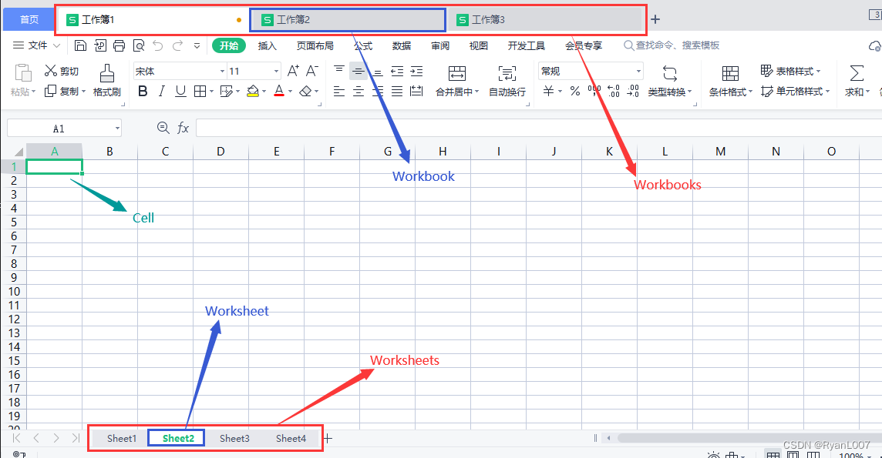The image size is (882, 458).
Task: Toggle the 自动换行 wrap text setting
Action: [x=507, y=79]
